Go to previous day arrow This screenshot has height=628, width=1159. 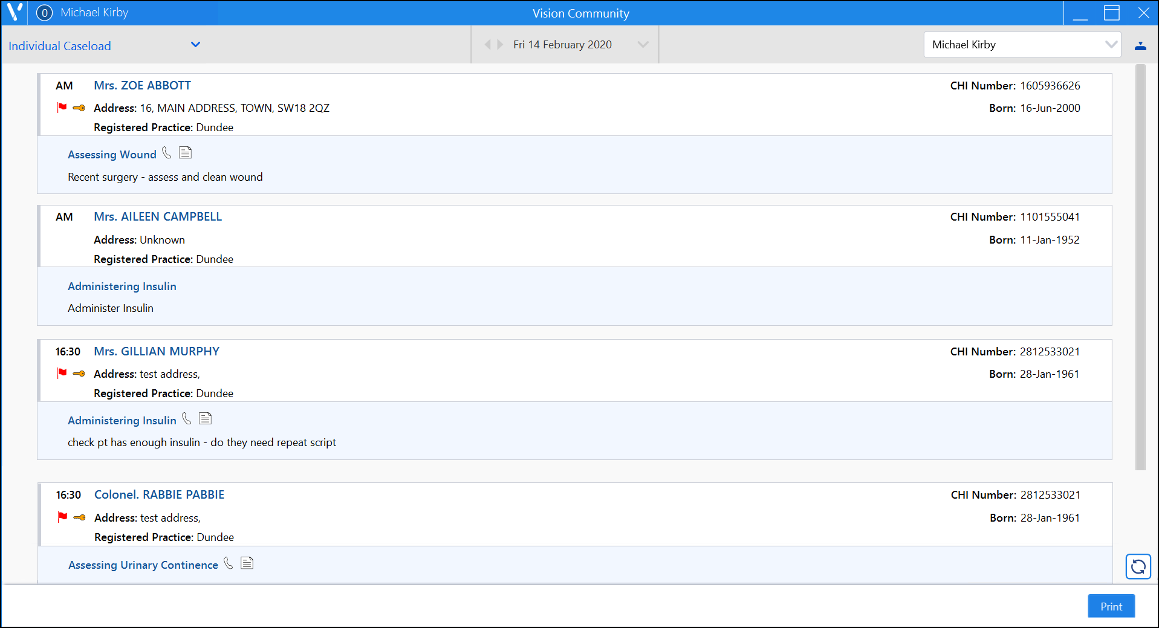coord(487,44)
